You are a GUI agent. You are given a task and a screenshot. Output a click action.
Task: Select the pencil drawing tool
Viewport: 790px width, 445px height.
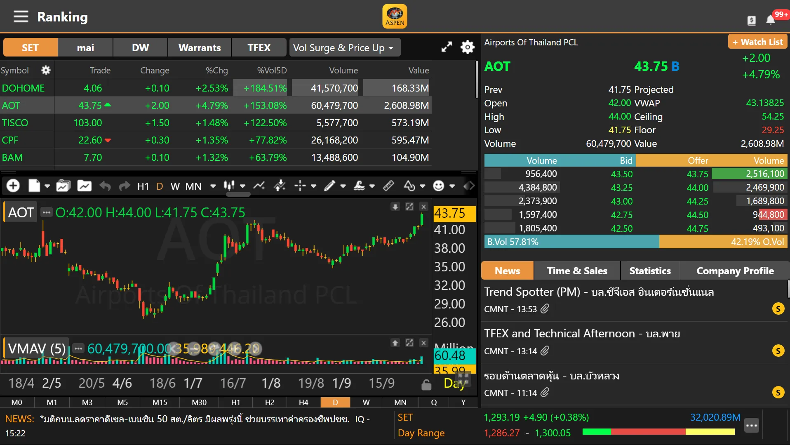(x=329, y=186)
